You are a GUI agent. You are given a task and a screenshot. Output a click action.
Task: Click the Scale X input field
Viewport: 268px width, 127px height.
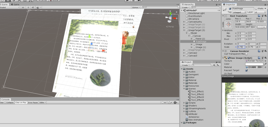coord(241,47)
